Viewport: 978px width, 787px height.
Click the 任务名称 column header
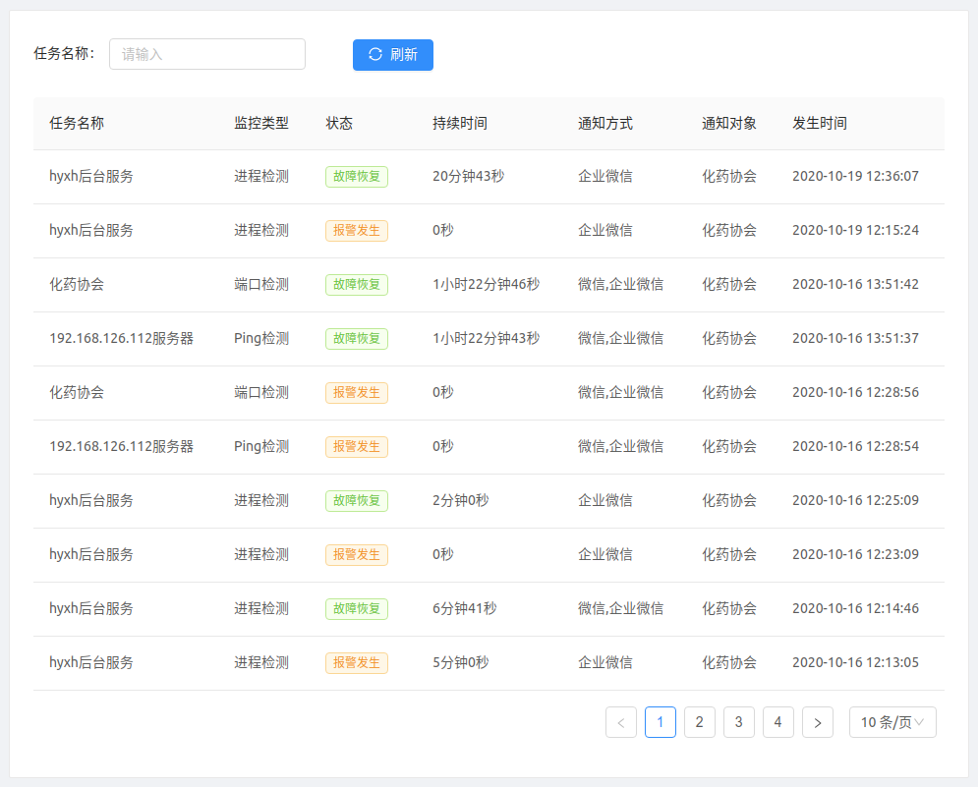tap(77, 124)
